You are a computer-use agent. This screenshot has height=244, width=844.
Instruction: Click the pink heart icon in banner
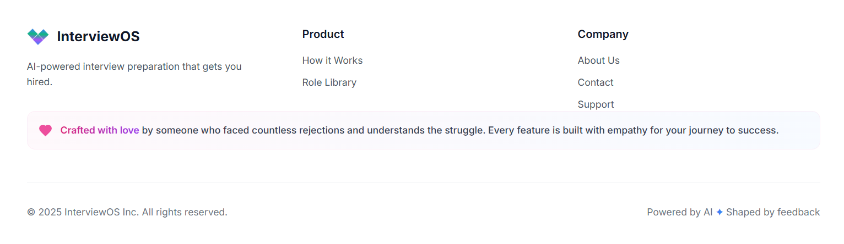click(45, 130)
